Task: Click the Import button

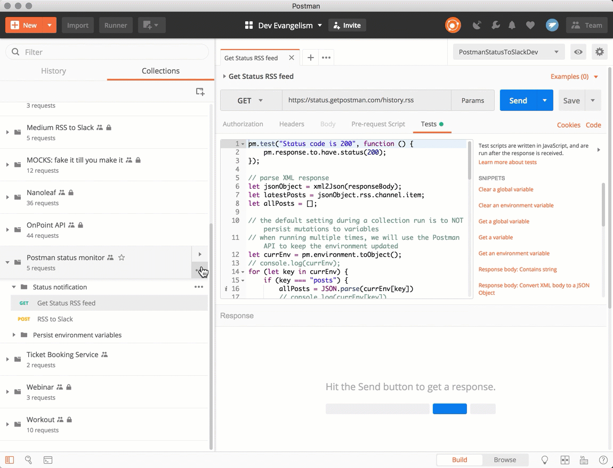Action: click(78, 25)
